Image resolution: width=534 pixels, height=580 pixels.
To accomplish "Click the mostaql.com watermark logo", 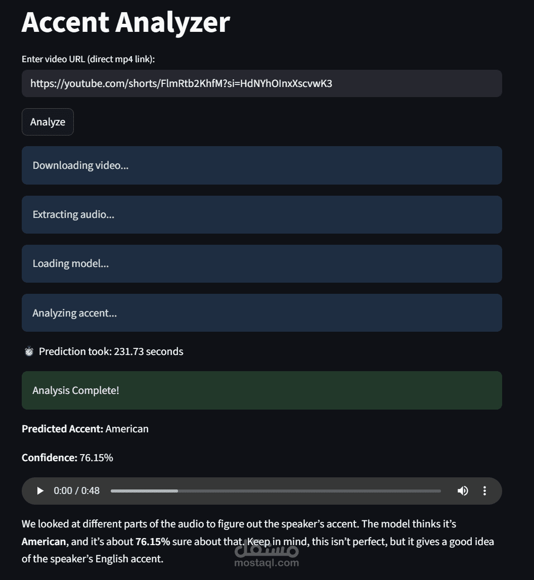I will [266, 554].
